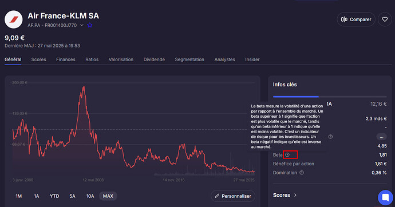This screenshot has width=395, height=207.
Task: Click the Air France-KLM logo icon
Action: click(13, 19)
